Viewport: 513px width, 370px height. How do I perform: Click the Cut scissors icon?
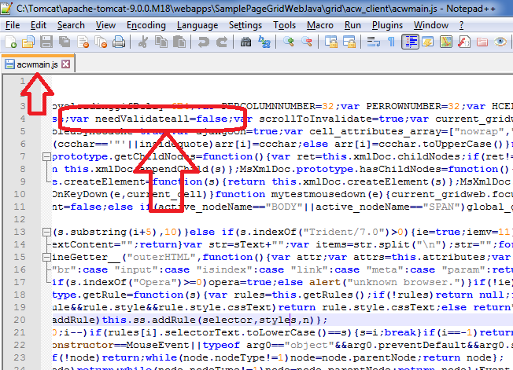pyautogui.click(x=144, y=42)
